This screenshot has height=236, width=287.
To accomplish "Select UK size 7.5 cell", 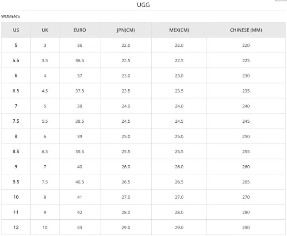I will coord(45,182).
